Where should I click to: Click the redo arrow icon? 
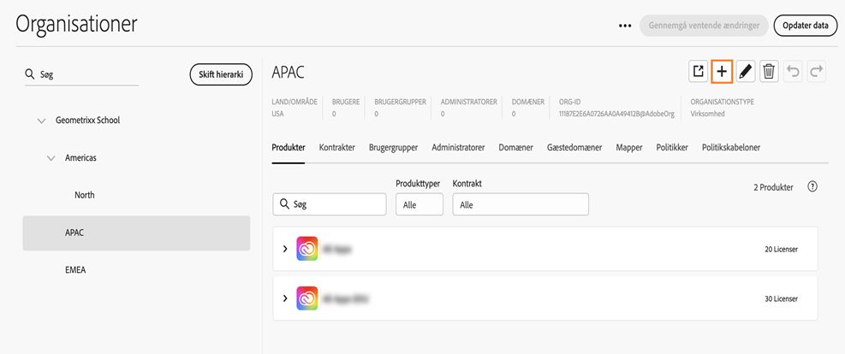point(817,72)
